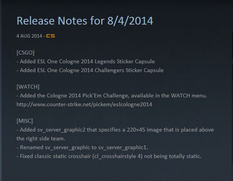Click the [CSGO] section heading

(x=26, y=53)
